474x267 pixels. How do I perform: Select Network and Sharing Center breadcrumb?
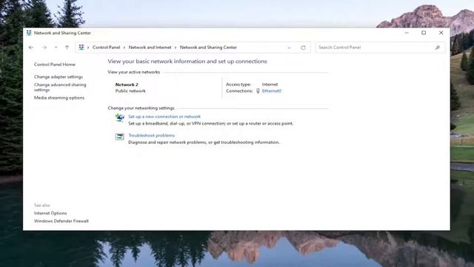coord(208,47)
